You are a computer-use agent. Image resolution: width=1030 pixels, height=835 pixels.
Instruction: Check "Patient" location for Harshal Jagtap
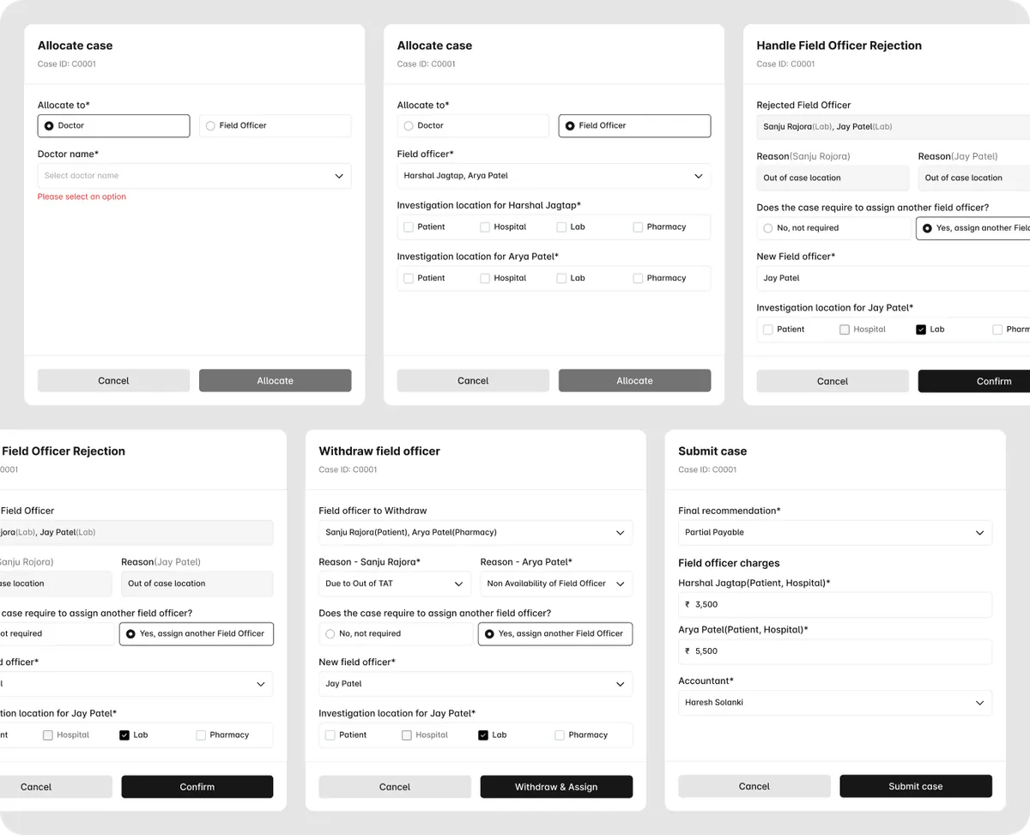click(x=408, y=227)
